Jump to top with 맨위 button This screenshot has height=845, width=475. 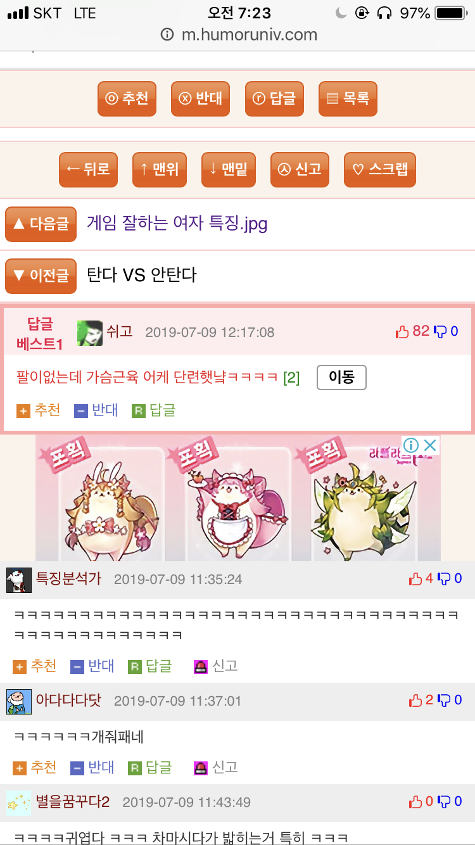coord(160,170)
